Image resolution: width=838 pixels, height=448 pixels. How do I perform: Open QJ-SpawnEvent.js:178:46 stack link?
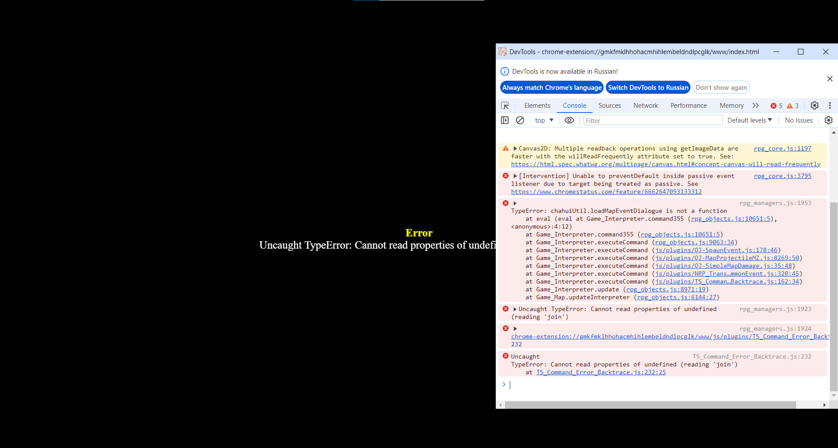pyautogui.click(x=716, y=250)
